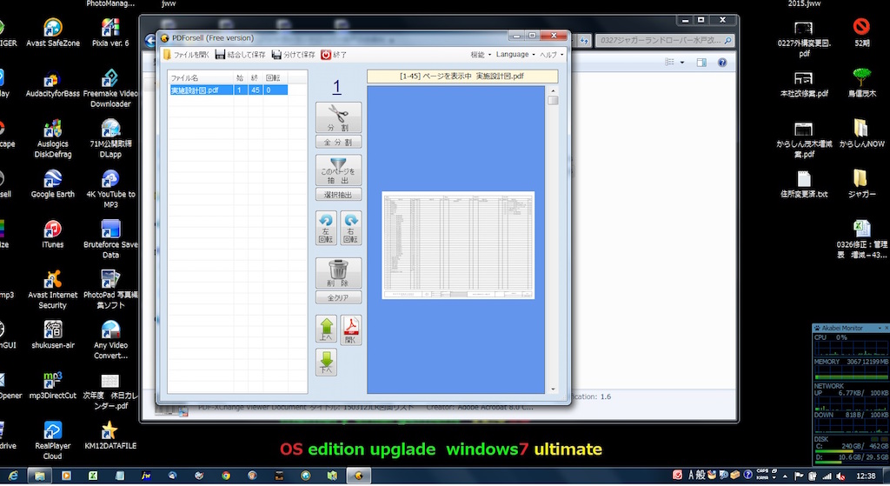Click the PDF page preview thumbnail
This screenshot has height=486, width=890.
(457, 244)
